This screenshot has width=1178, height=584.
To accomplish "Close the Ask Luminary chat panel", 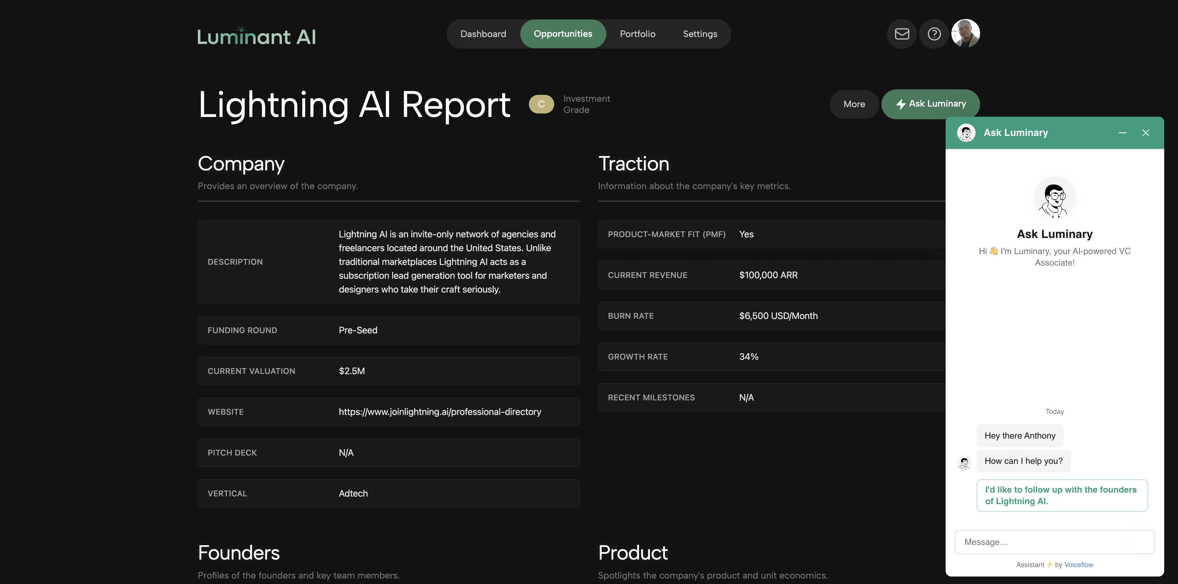I will tap(1146, 133).
